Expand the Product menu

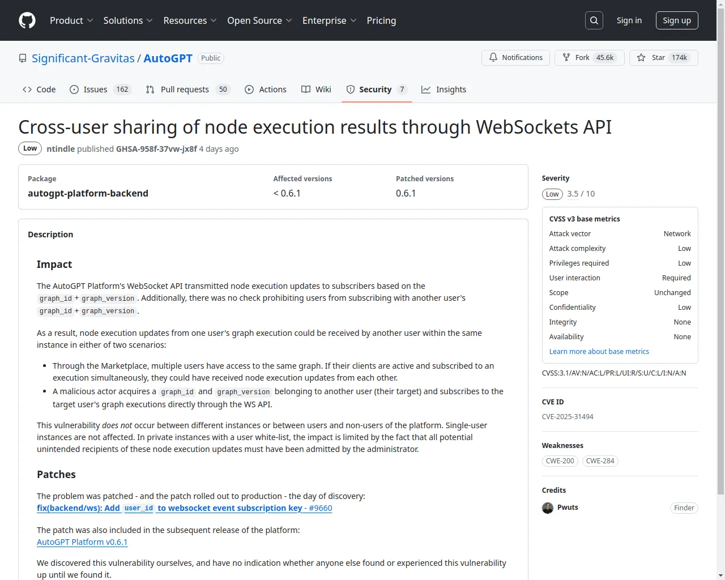71,20
